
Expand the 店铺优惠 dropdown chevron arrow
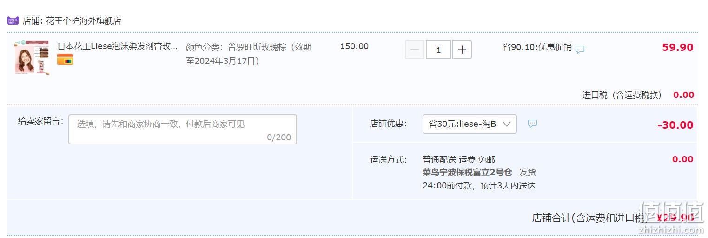507,124
